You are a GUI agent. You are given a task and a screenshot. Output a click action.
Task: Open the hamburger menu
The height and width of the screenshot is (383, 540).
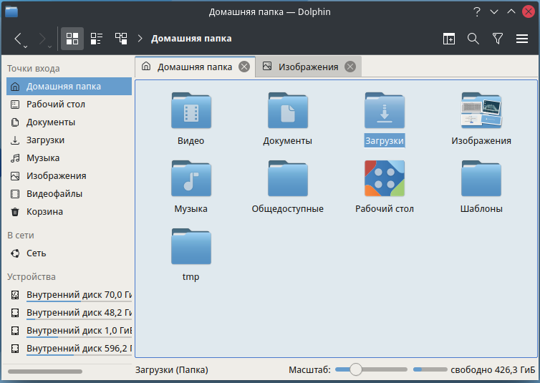point(522,39)
